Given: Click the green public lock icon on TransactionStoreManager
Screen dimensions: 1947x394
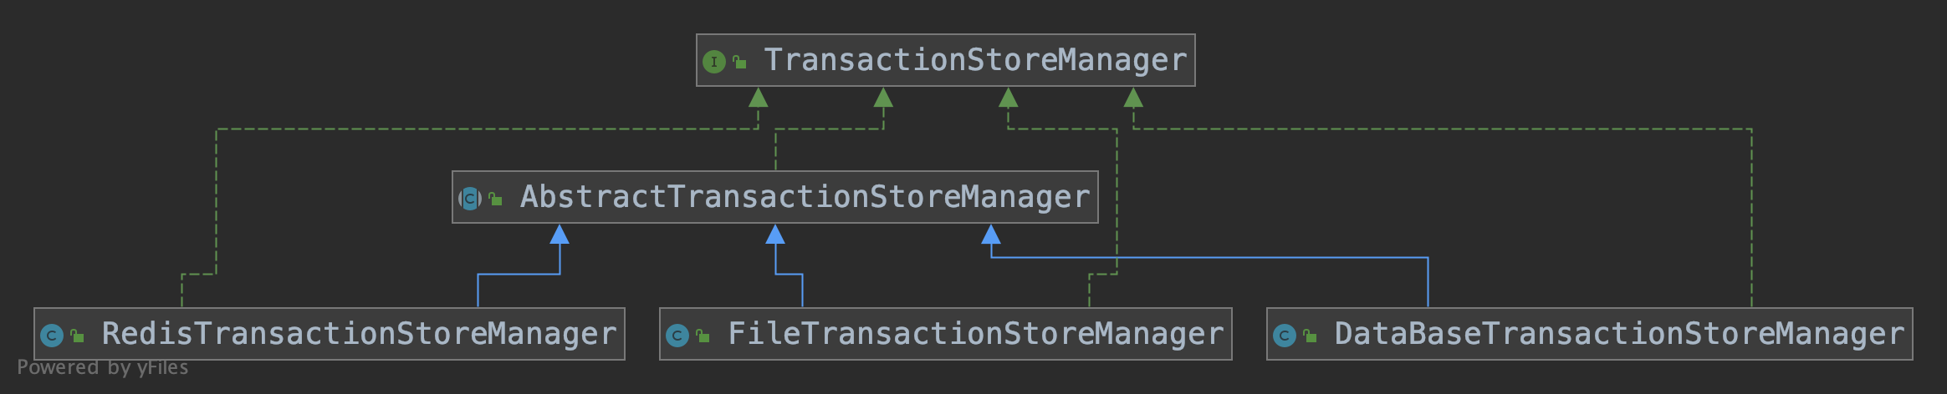Looking at the screenshot, I should (739, 62).
